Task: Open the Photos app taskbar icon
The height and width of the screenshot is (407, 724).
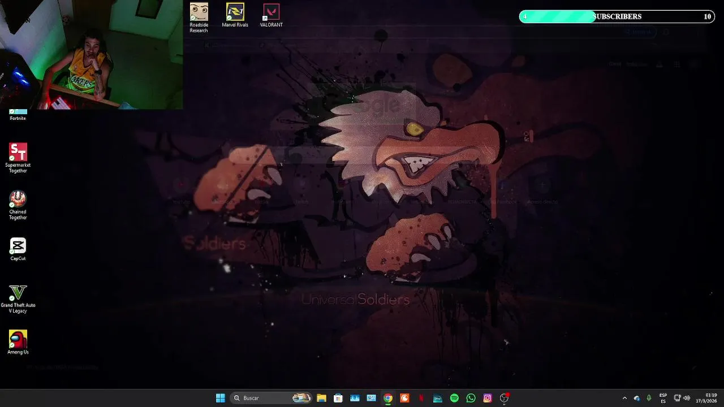Action: 355,398
